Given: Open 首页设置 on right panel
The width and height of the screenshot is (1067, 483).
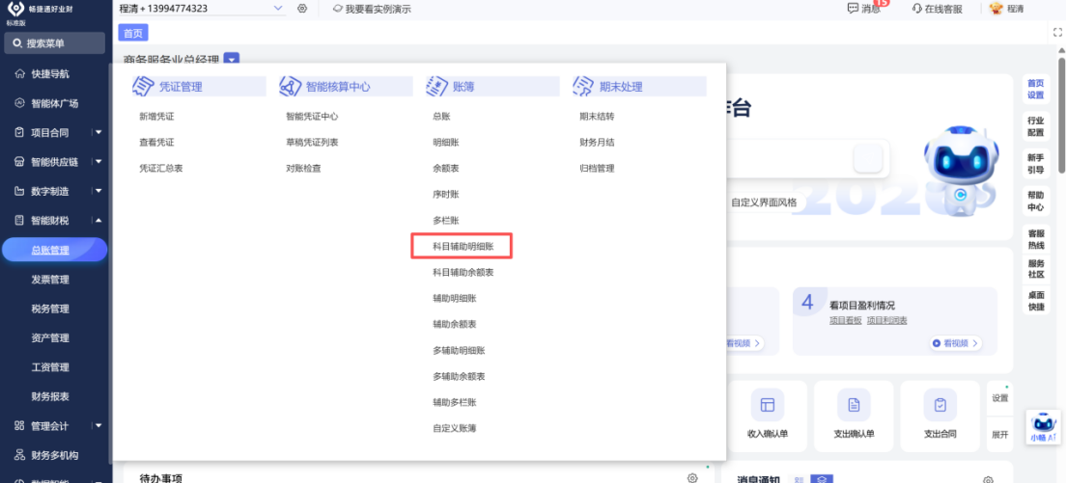Looking at the screenshot, I should 1036,89.
